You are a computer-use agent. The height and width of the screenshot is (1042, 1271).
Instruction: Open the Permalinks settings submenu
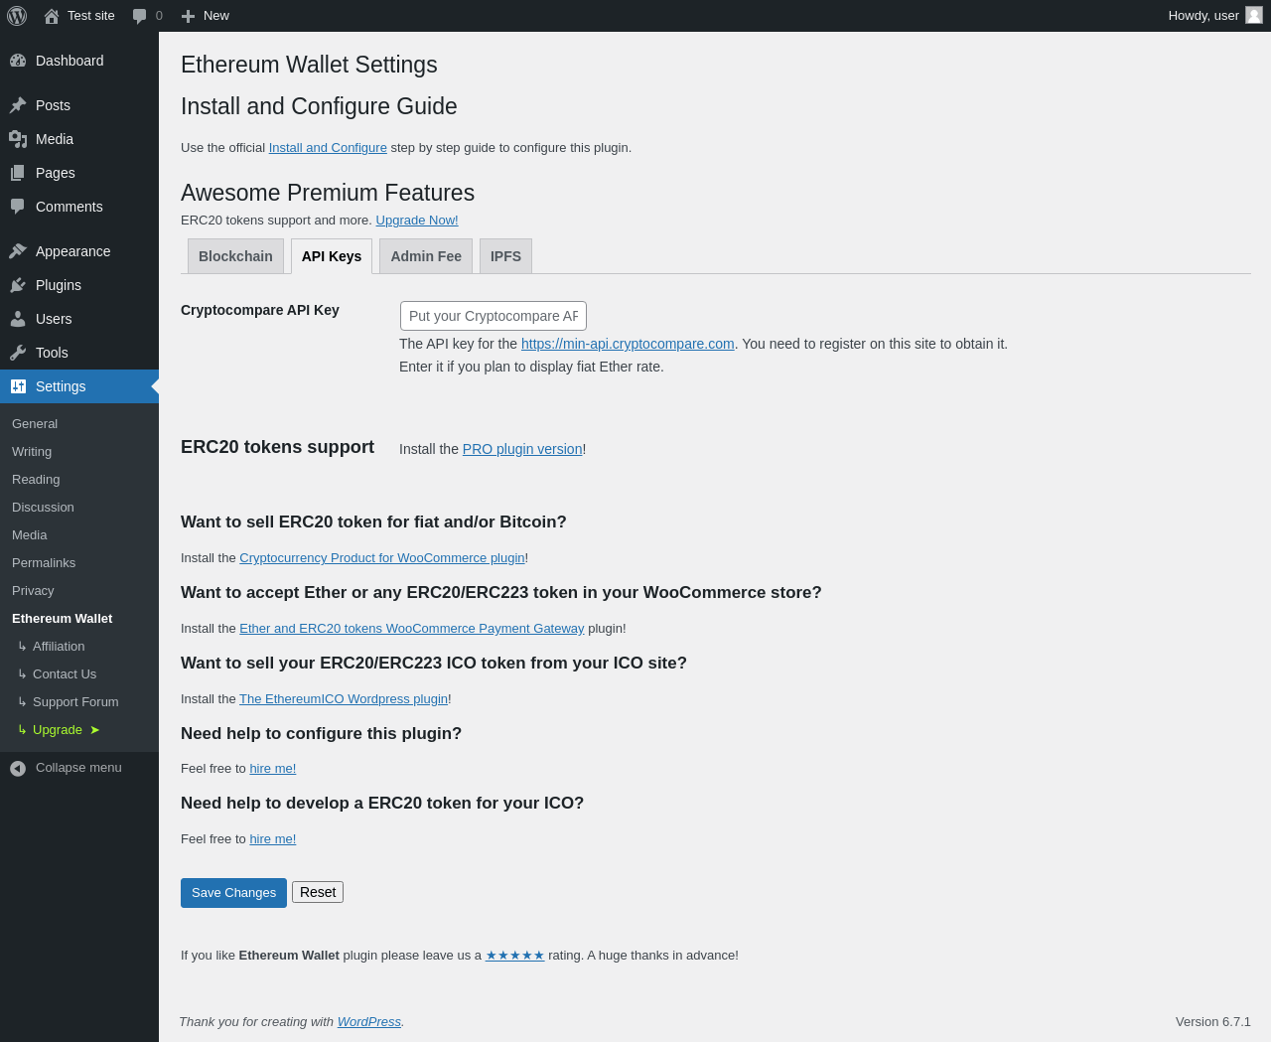[x=44, y=563]
